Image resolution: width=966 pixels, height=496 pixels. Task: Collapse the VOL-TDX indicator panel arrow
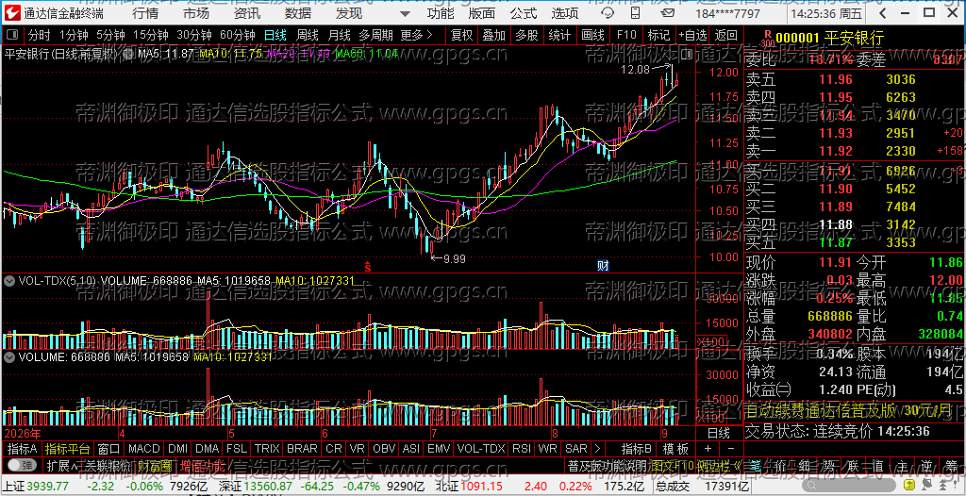[9, 281]
